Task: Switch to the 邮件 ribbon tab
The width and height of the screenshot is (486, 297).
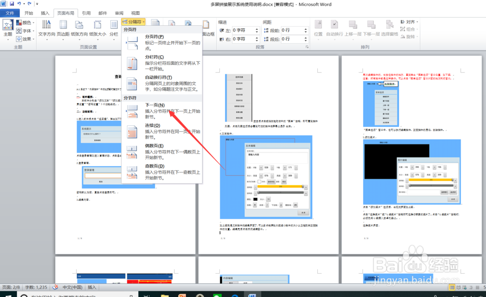Action: click(103, 13)
